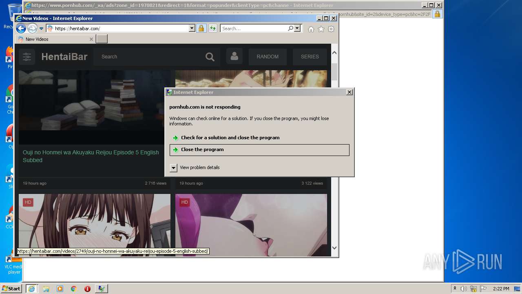Viewport: 522px width, 294px height.
Task: Open the IE Tools gear icon
Action: click(x=331, y=29)
